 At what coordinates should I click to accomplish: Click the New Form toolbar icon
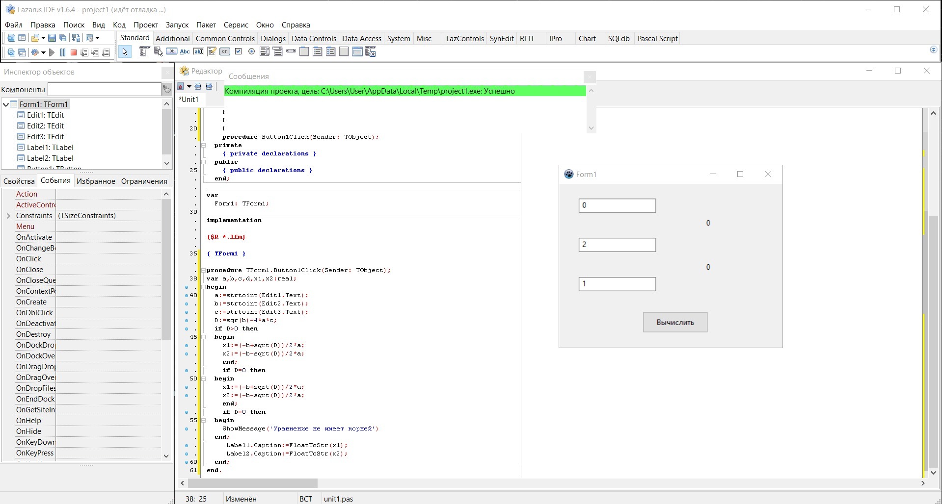pyautogui.click(x=22, y=38)
